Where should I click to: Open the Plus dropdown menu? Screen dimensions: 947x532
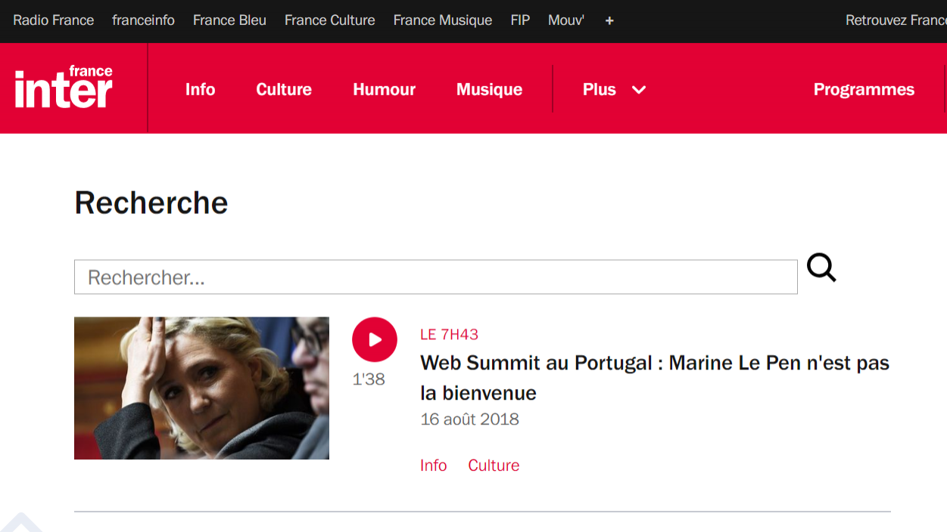614,89
